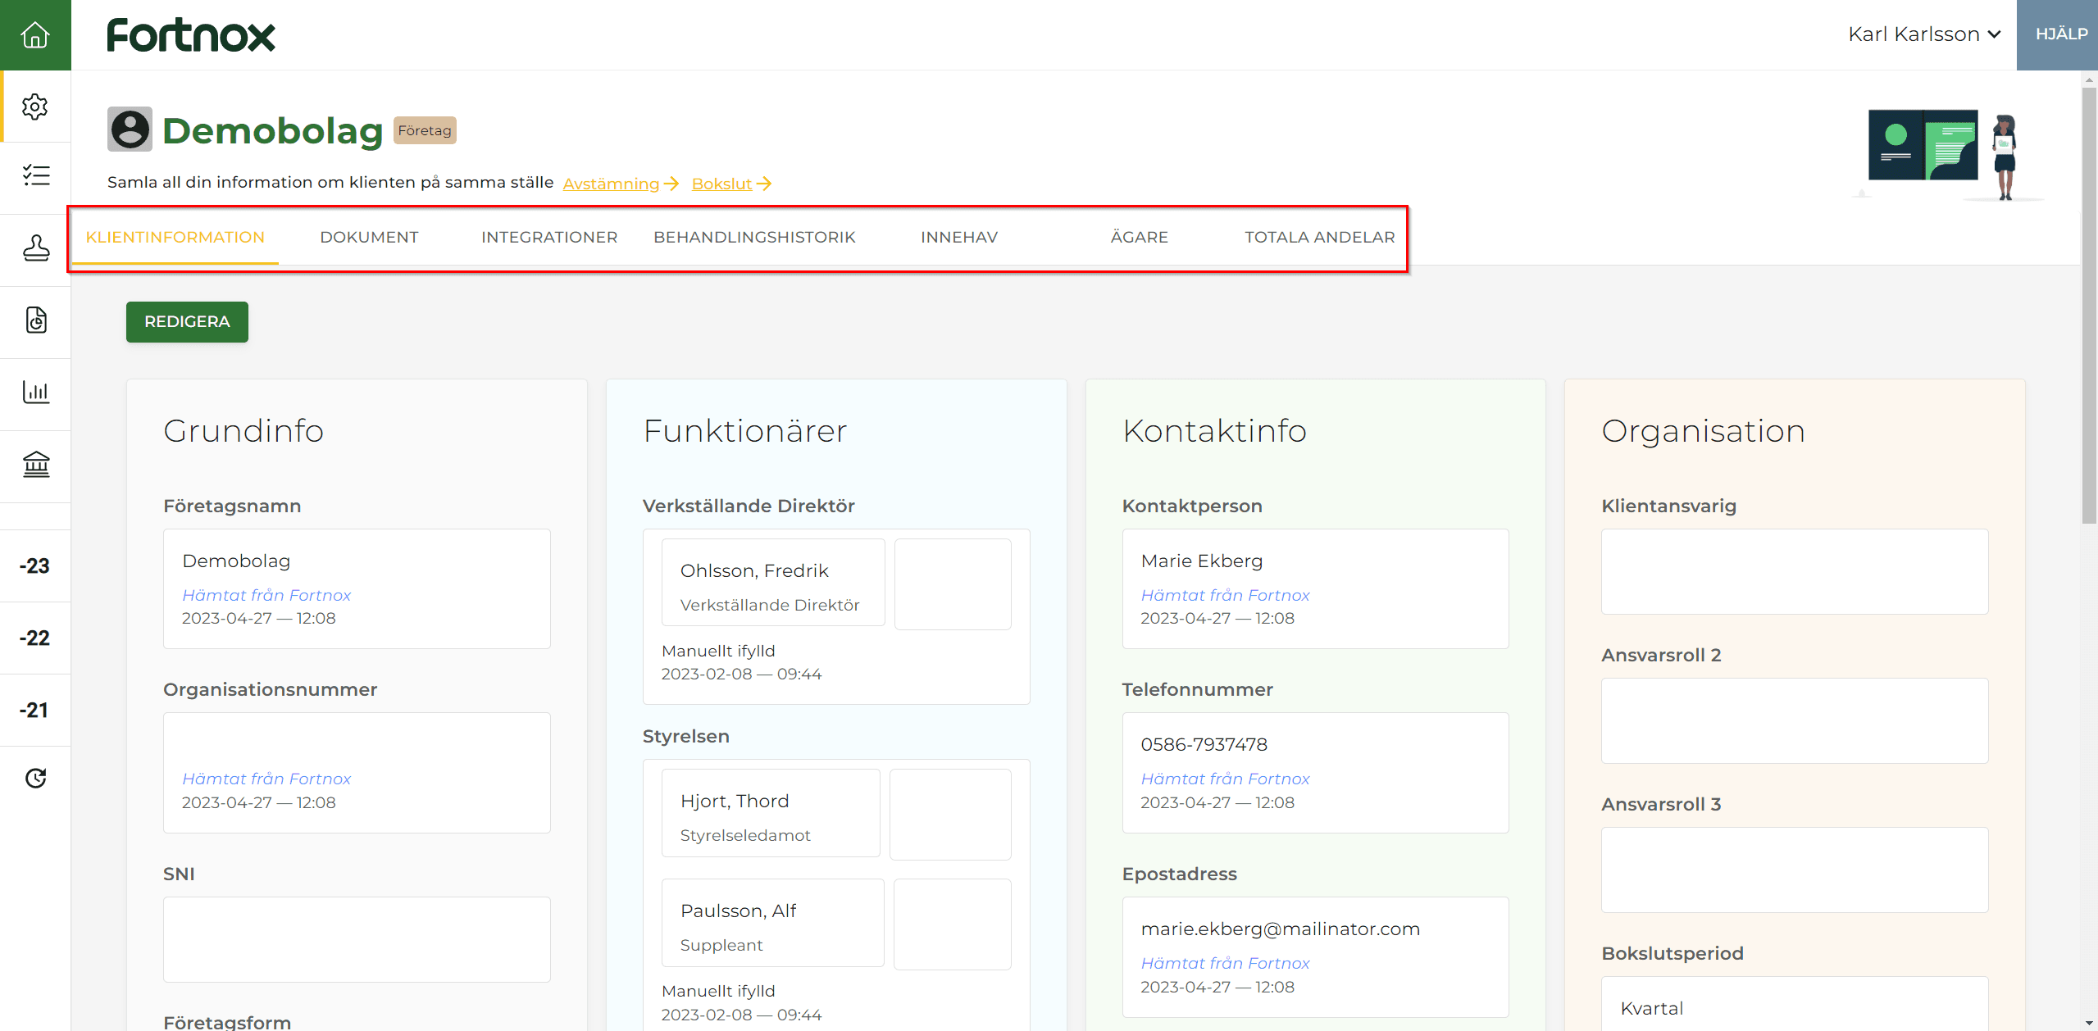This screenshot has height=1031, width=2098.
Task: Open the stamp icon in sidebar
Action: (35, 248)
